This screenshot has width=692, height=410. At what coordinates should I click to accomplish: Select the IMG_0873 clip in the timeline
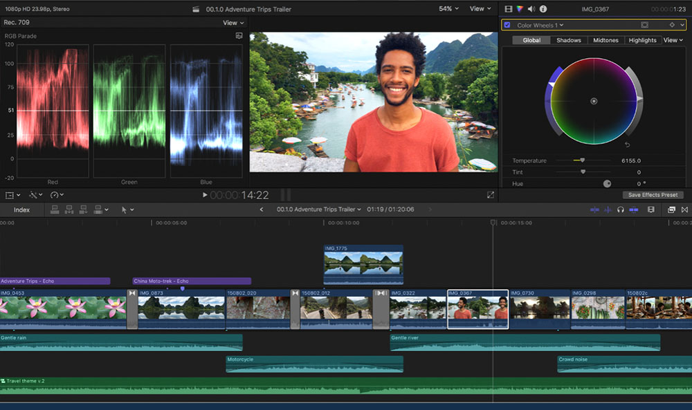click(x=180, y=309)
